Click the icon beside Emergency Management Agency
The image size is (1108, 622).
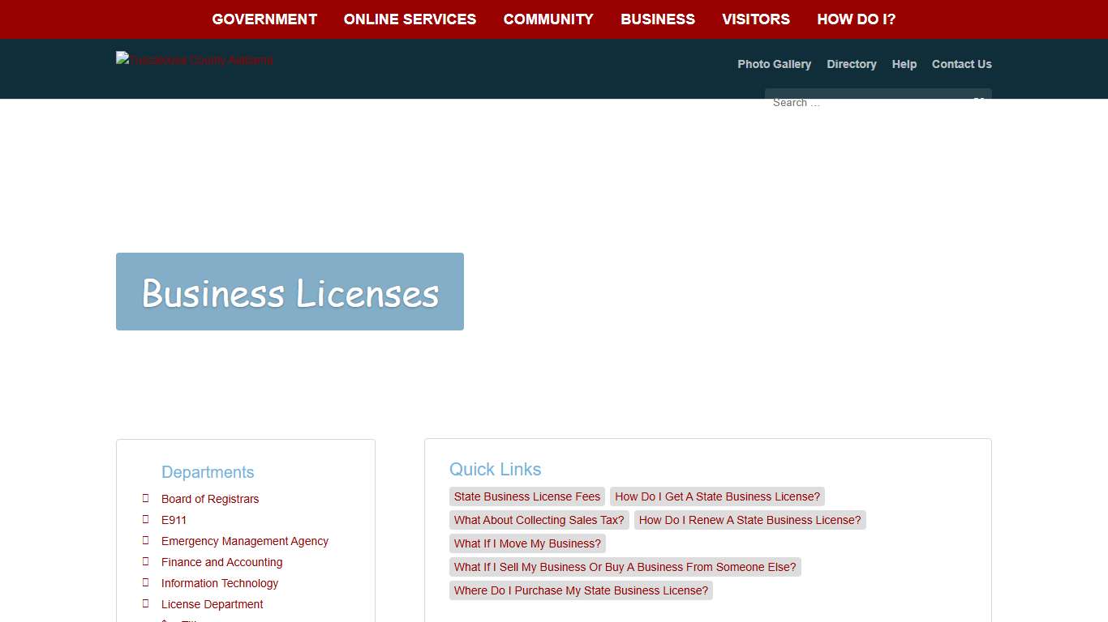click(x=147, y=540)
